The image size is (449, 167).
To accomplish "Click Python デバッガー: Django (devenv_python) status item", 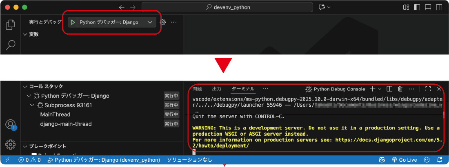I will coord(104,160).
